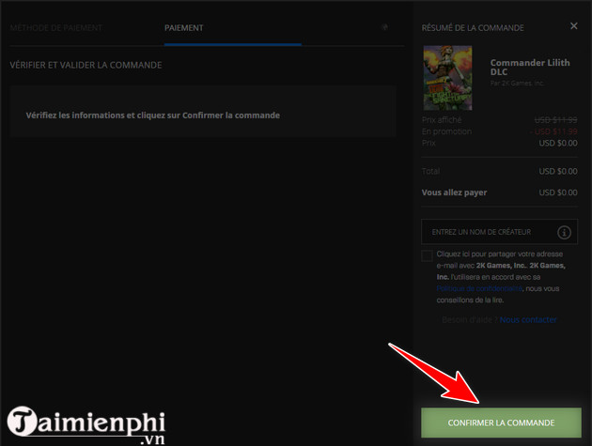This screenshot has height=446, width=592.
Task: Click the Commander Lilith DLC title
Action: 530,68
